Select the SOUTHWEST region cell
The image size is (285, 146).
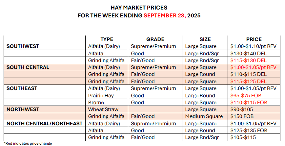click(23, 46)
